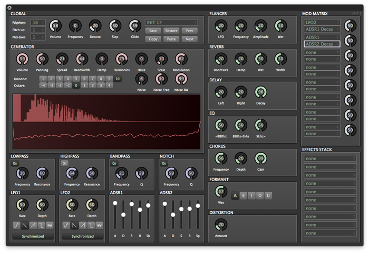The width and height of the screenshot is (369, 253).
Task: Toggle the Highpass filter On button
Action: [x=65, y=163]
